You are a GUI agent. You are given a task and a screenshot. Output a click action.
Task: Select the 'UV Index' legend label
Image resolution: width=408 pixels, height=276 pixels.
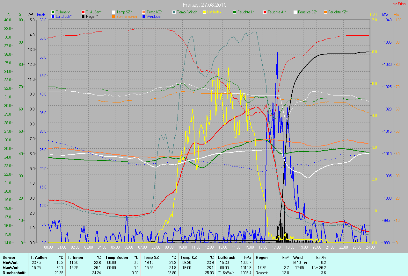(214, 12)
